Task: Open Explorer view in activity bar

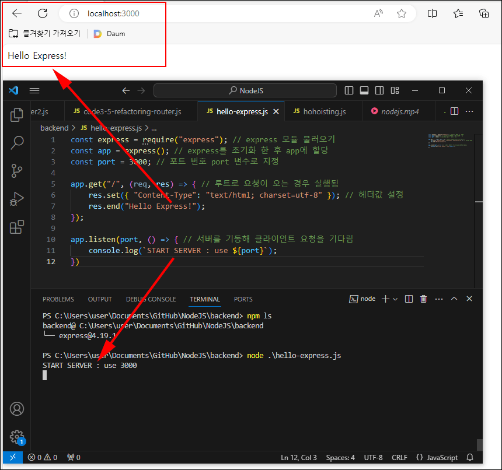Action: [17, 115]
